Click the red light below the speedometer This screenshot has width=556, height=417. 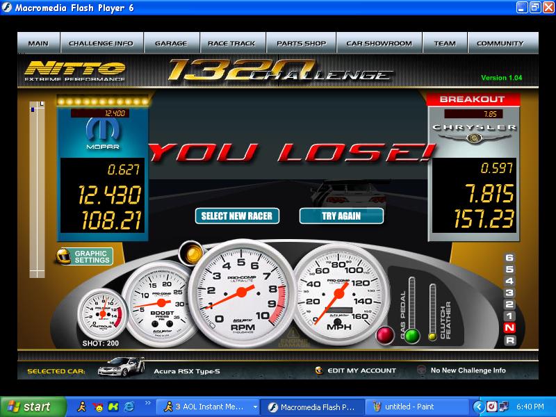point(384,335)
